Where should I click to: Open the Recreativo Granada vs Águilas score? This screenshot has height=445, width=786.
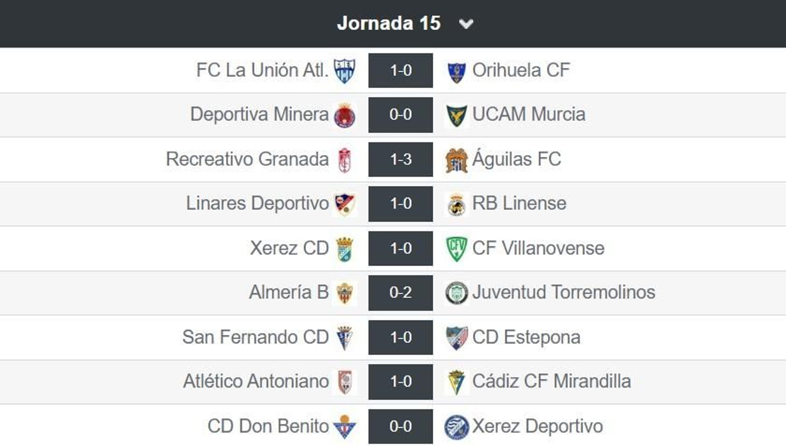point(400,159)
